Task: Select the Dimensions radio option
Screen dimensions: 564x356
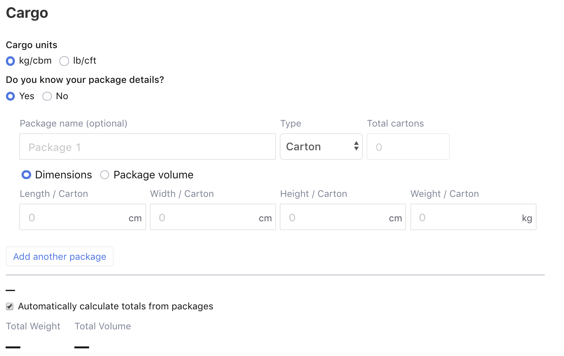Action: tap(26, 175)
